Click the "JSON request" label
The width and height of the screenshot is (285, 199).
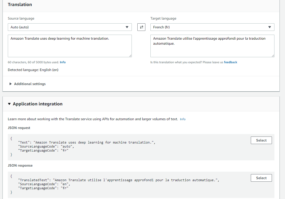click(x=19, y=128)
